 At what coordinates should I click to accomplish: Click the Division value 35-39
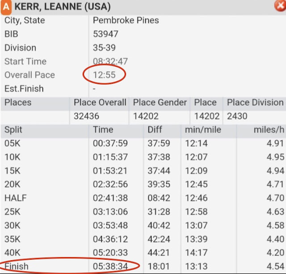[104, 48]
